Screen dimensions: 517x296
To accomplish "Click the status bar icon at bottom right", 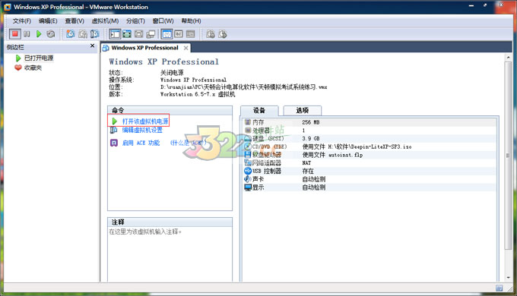I will (x=500, y=288).
